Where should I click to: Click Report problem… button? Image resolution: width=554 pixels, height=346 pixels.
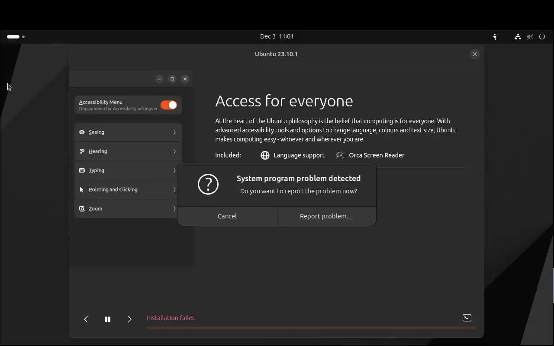326,216
